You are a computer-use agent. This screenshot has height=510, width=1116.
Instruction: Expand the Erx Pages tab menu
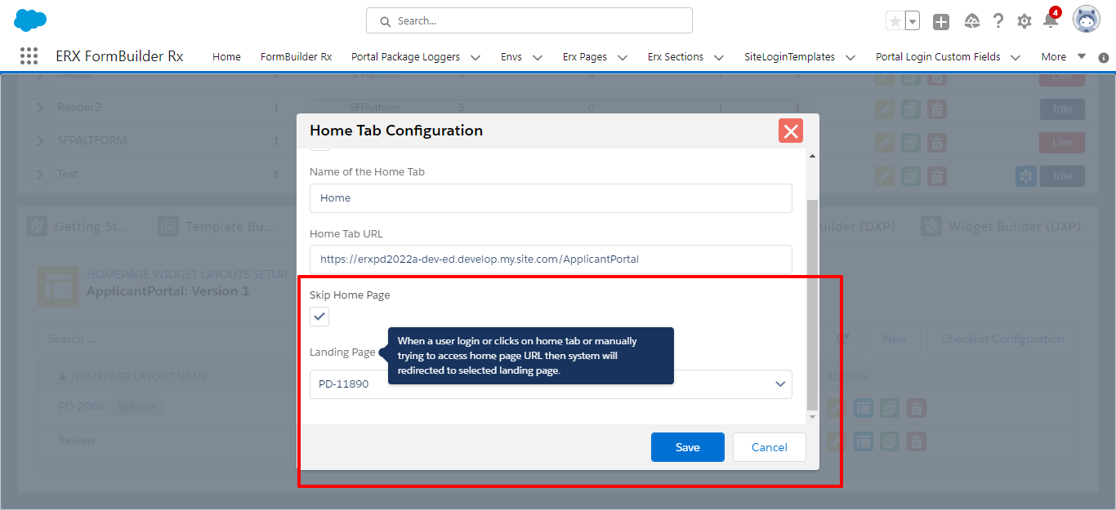click(623, 57)
